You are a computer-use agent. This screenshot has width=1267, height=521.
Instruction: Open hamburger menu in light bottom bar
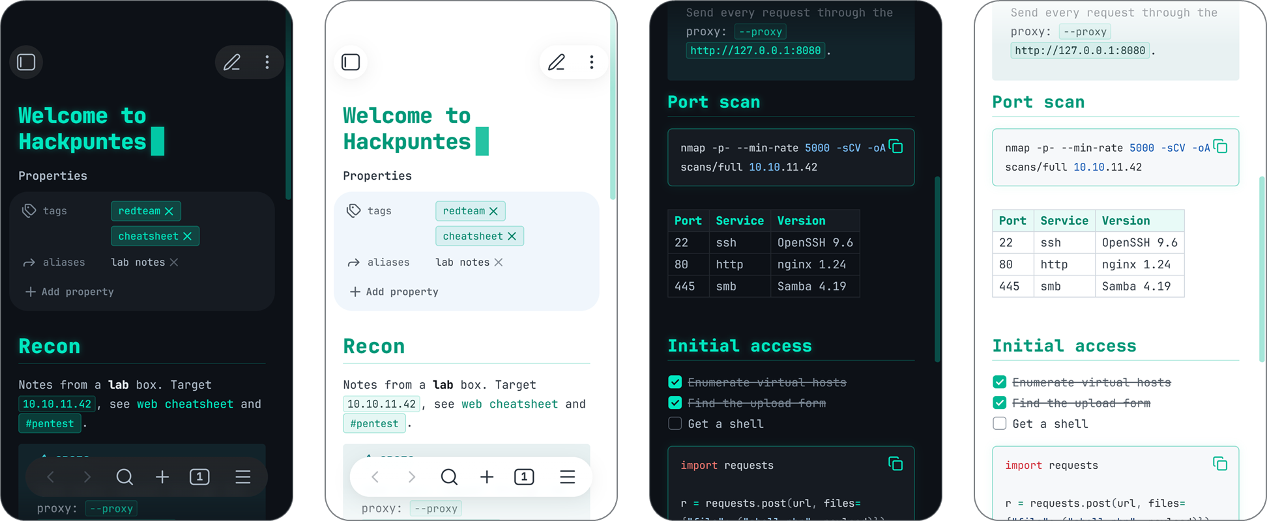(x=568, y=477)
